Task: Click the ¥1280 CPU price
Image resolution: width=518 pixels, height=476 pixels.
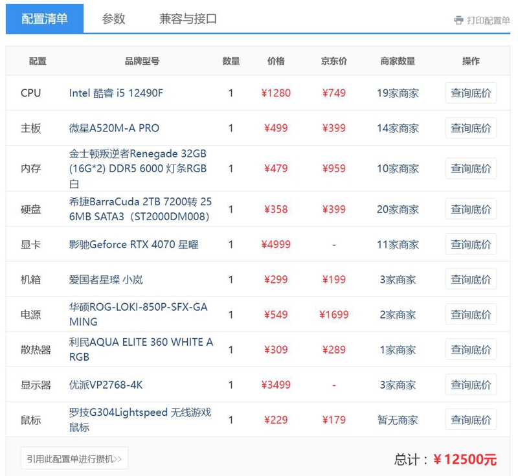Action: (276, 93)
